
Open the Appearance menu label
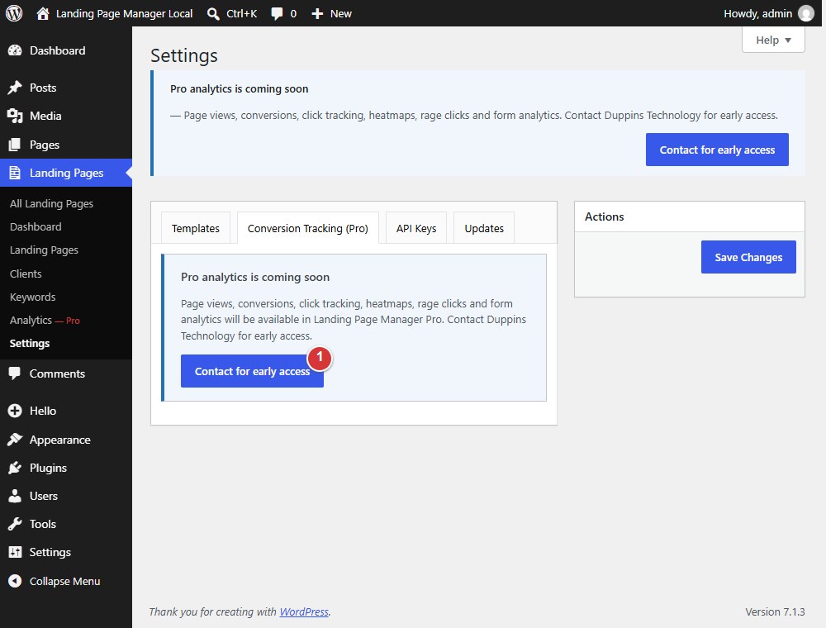60,440
